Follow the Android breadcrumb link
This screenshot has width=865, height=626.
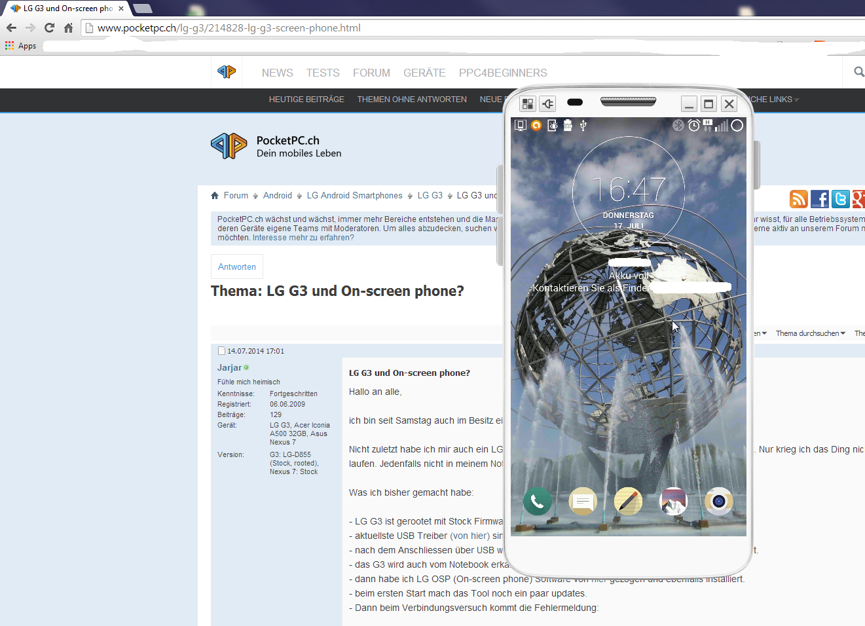(278, 196)
